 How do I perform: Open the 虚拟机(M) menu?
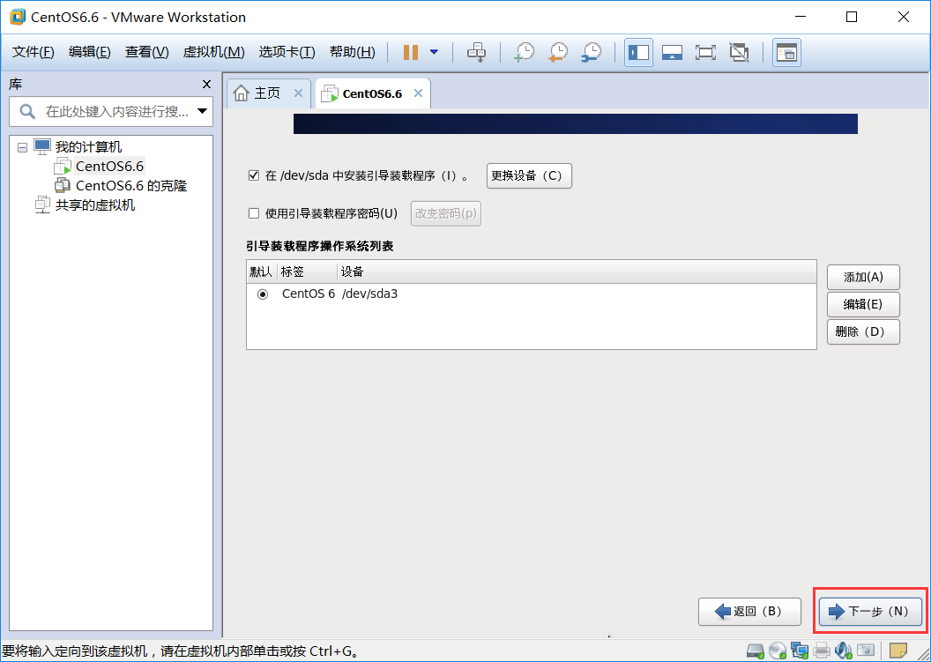point(213,52)
